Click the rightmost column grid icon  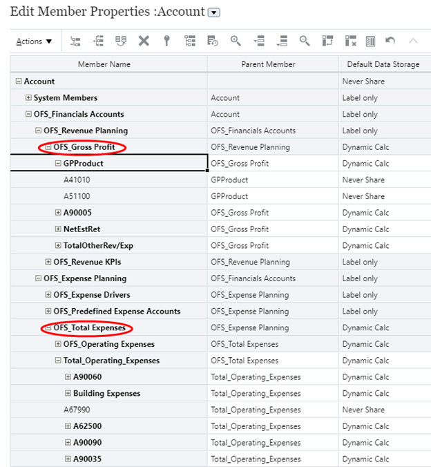[x=370, y=41]
